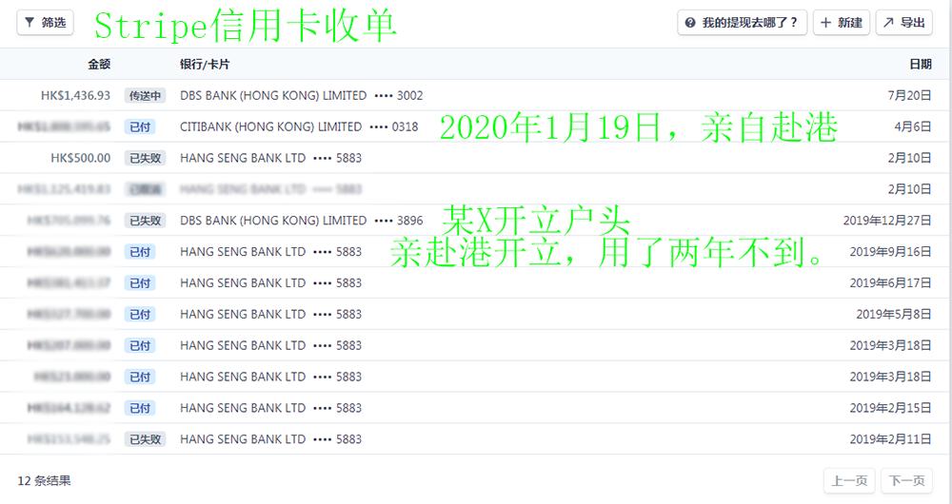This screenshot has height=504, width=952.
Task: Open the HK$500.00 payout amount
Action: [81, 158]
